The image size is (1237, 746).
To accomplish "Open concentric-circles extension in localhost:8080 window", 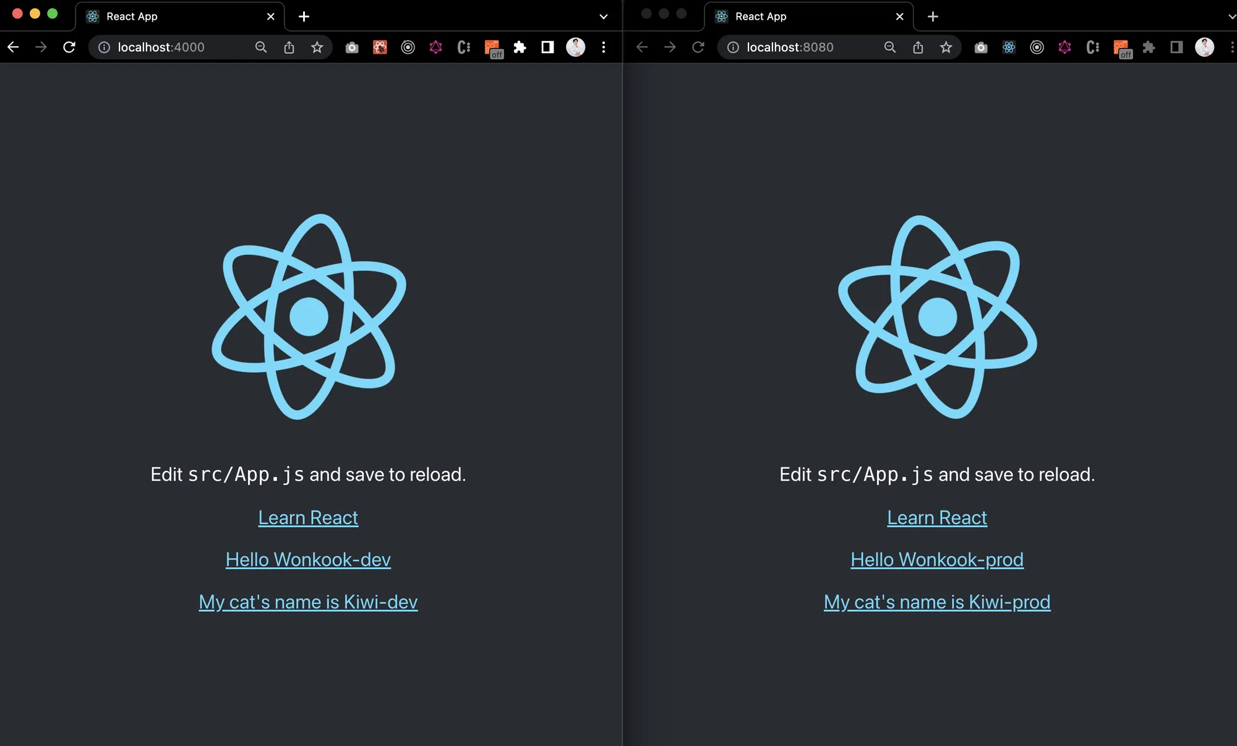I will click(1037, 47).
